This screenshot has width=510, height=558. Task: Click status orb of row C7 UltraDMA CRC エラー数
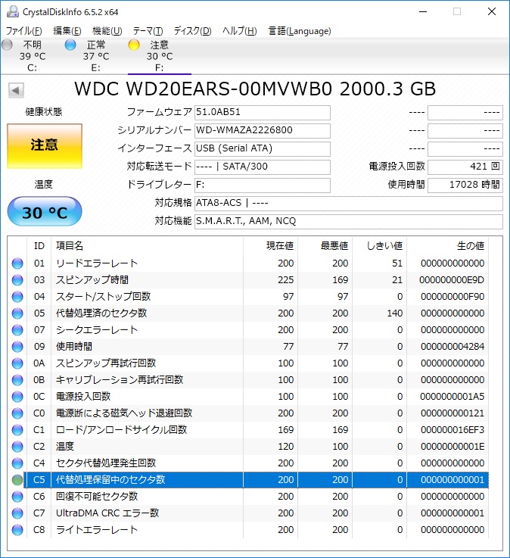(17, 513)
